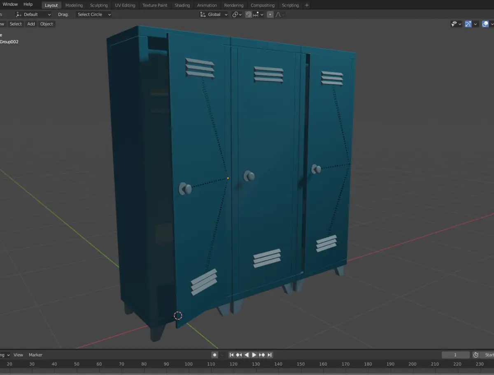Open the Default orientation dropdown
Image resolution: width=494 pixels, height=375 pixels.
(x=33, y=14)
